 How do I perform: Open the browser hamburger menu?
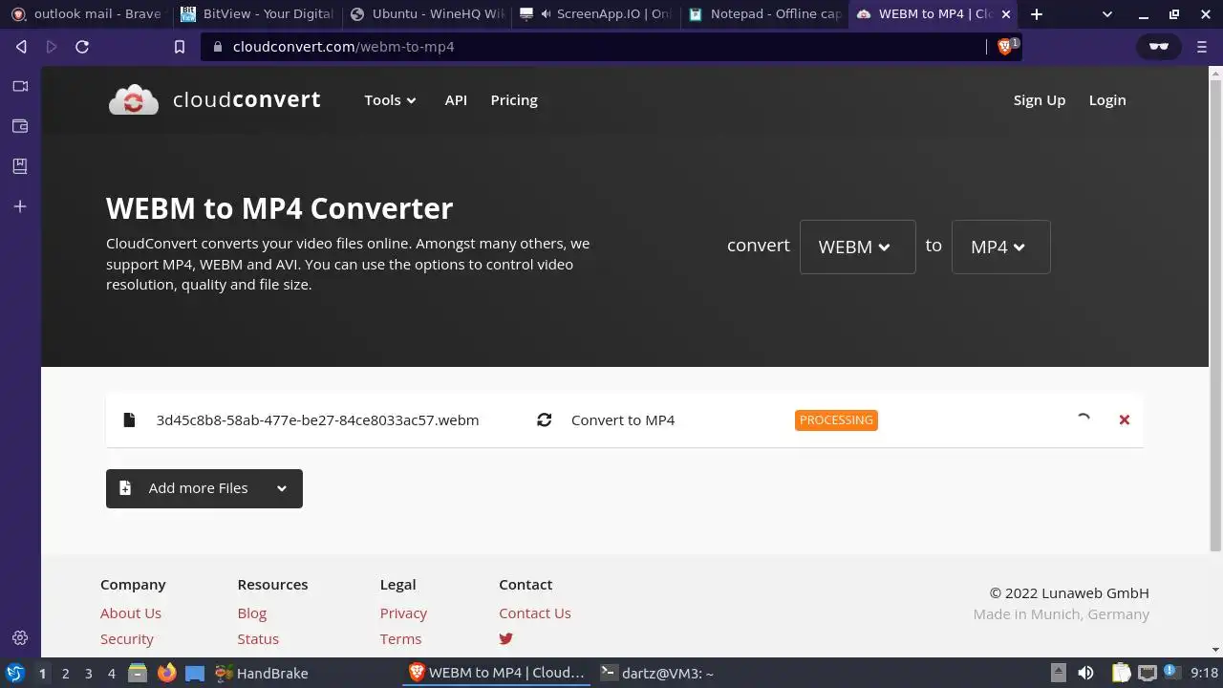[x=1202, y=47]
